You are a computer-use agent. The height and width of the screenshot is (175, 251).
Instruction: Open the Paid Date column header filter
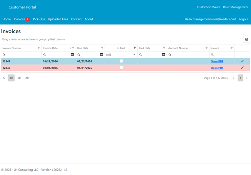tap(164, 48)
